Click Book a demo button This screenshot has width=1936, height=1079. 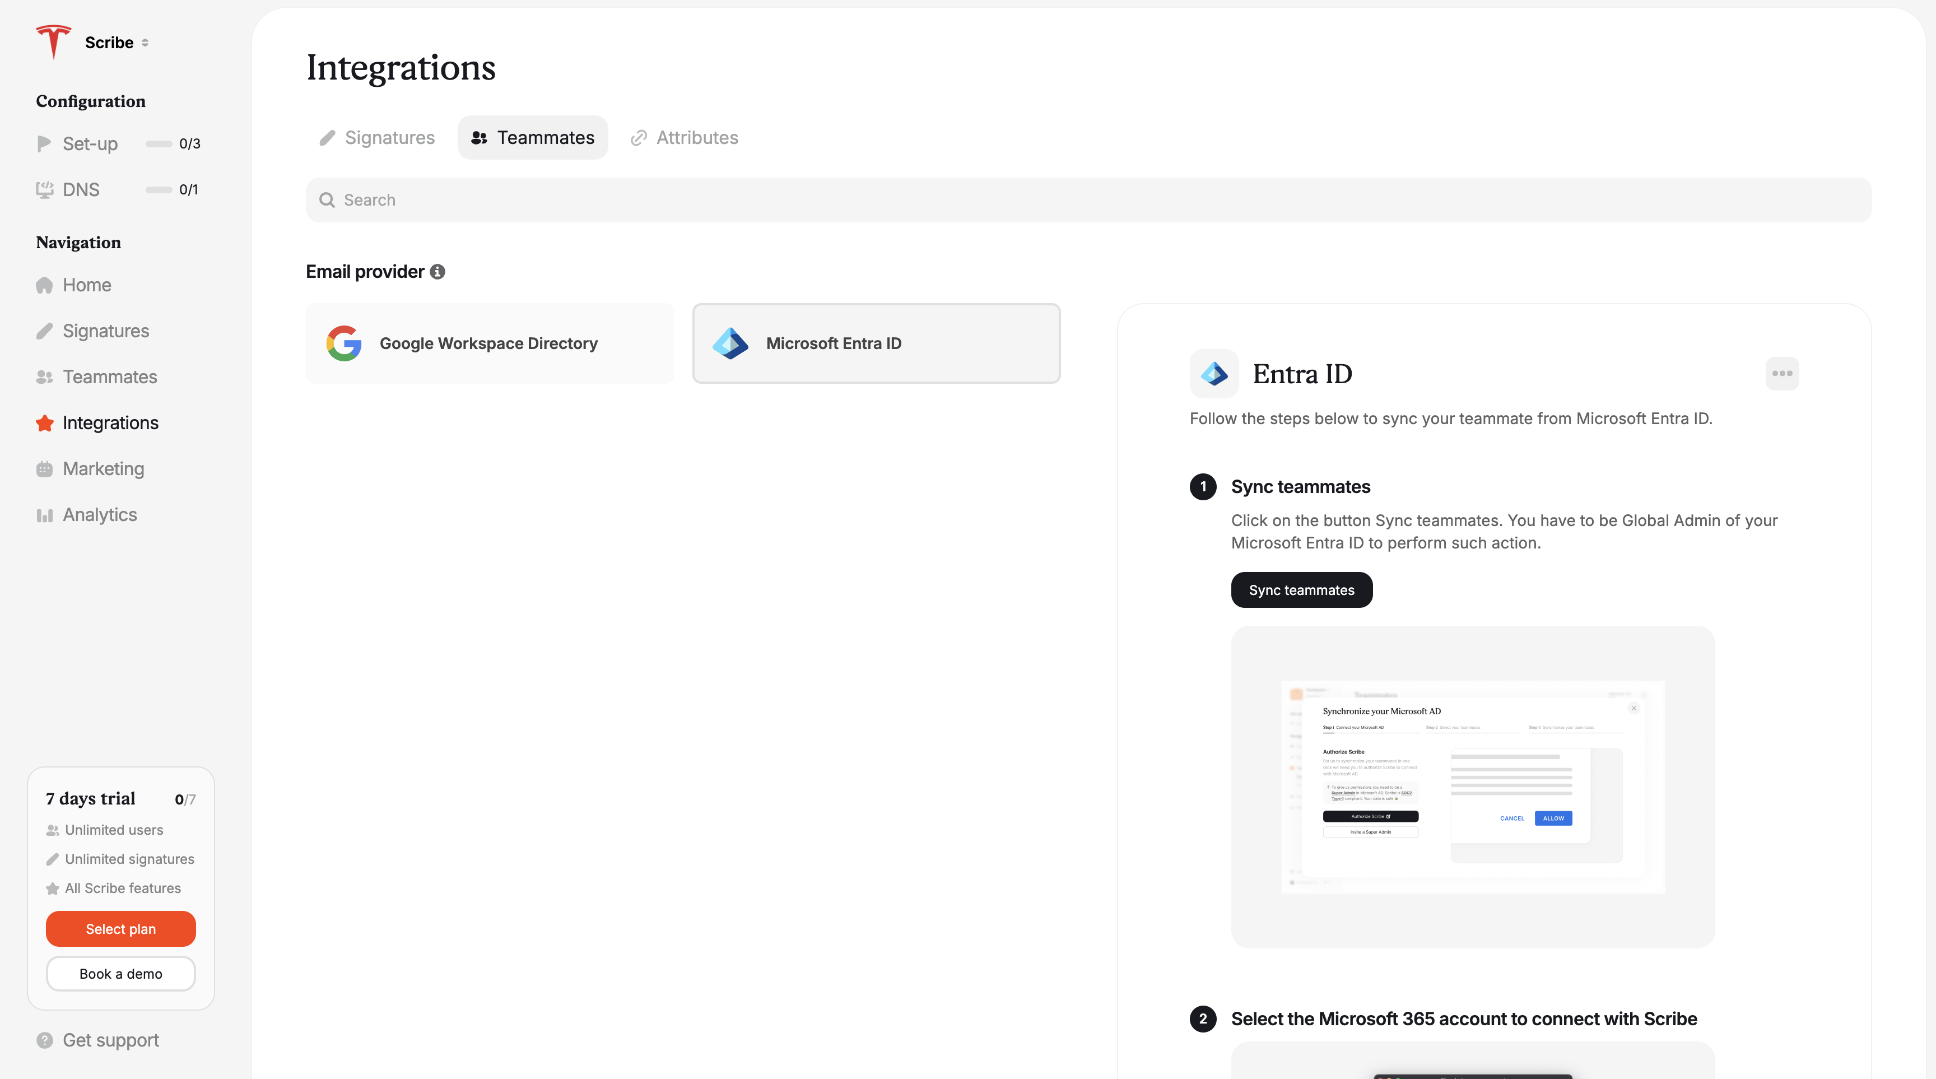120,974
